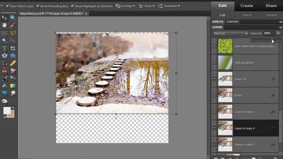Viewport: 283px width, 159px height.
Task: Select the Eyedropper tool
Action: 13,25
